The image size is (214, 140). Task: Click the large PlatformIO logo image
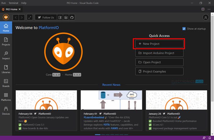63,52
